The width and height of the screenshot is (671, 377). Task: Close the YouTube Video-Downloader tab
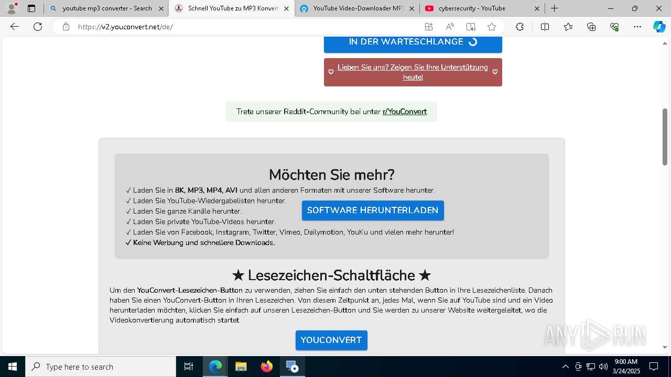412,8
